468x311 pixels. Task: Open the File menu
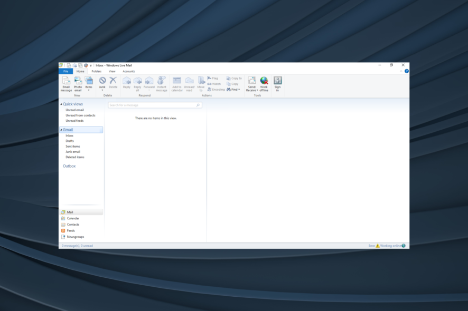click(x=65, y=71)
